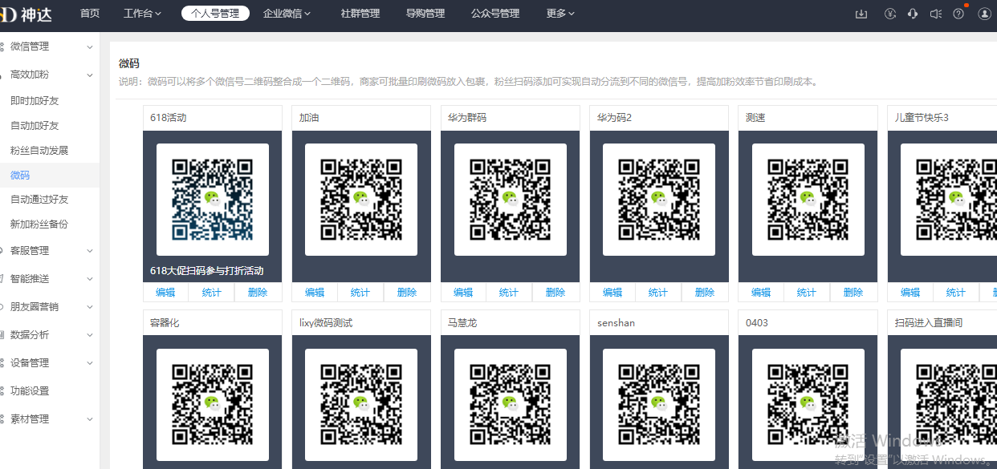Edit the 华为码2 code card
This screenshot has height=469, width=997.
pos(612,293)
